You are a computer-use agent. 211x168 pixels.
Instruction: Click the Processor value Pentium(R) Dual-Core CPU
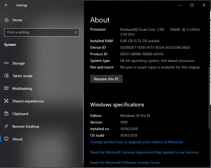pyautogui.click(x=160, y=32)
